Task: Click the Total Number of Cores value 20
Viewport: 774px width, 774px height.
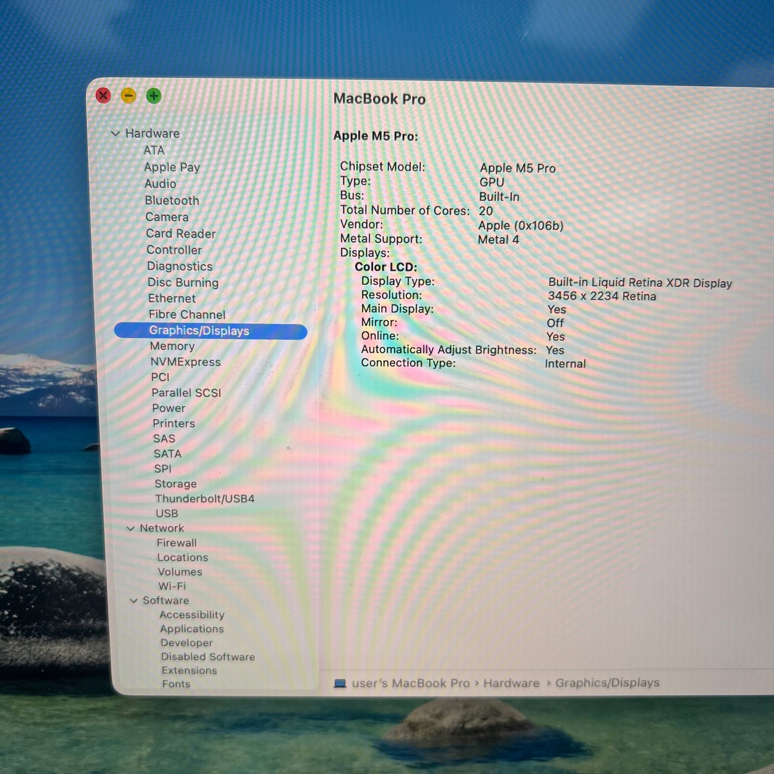Action: 486,211
